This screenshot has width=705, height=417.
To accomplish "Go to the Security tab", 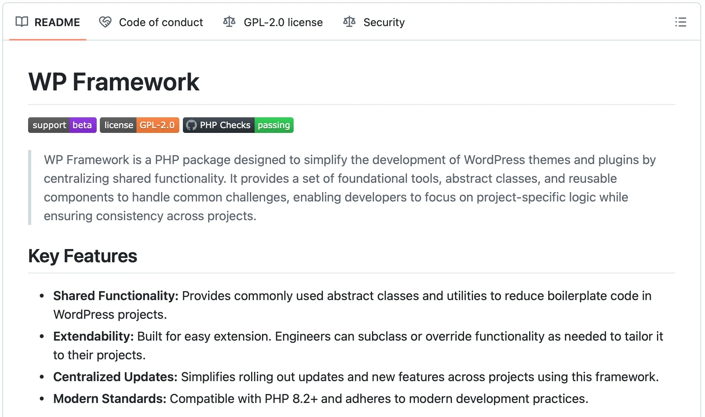I will pos(384,22).
